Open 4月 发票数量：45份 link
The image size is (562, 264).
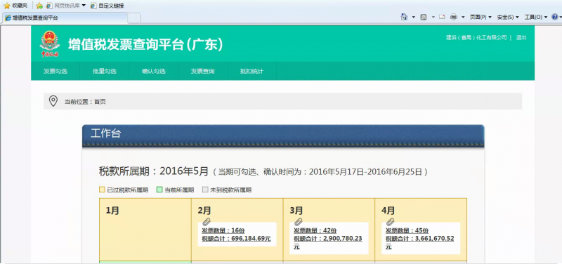click(x=407, y=231)
